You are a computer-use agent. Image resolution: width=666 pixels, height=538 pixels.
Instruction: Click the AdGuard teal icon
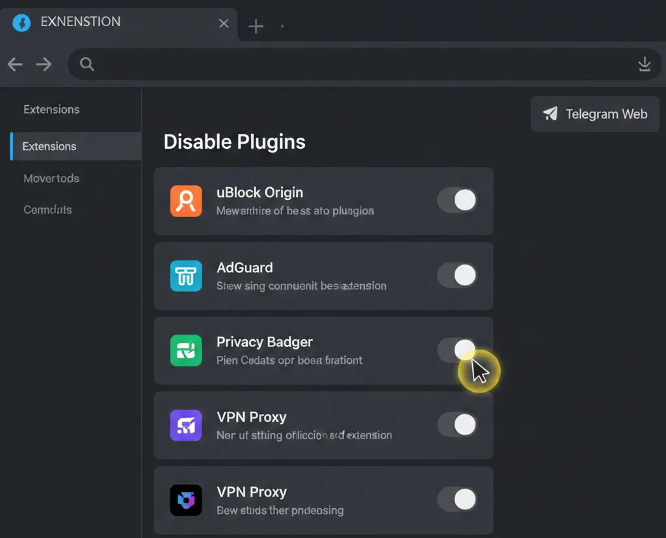pyautogui.click(x=186, y=275)
